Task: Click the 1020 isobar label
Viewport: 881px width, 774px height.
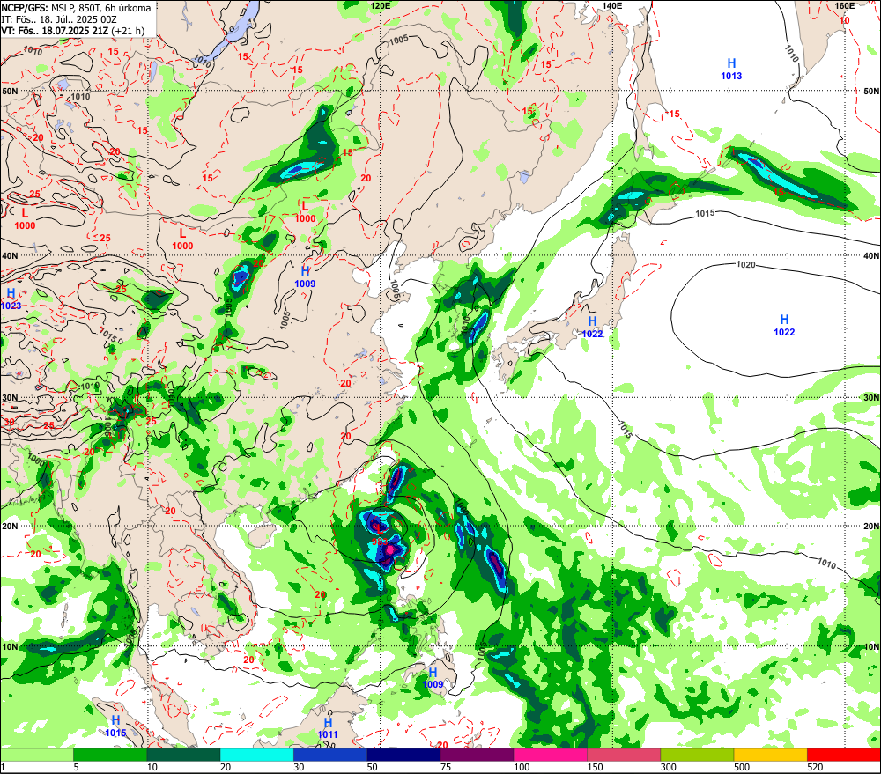Action: pos(746,264)
